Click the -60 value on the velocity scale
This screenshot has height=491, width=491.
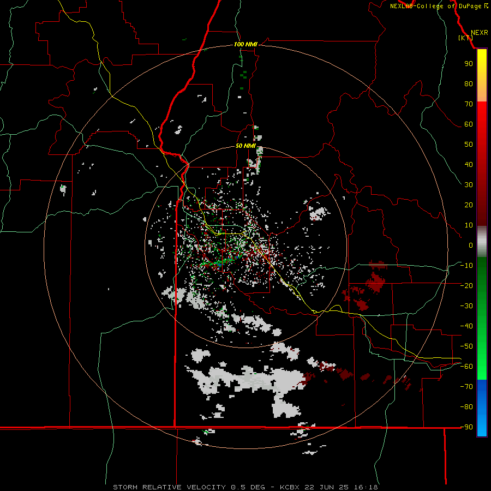pos(466,367)
